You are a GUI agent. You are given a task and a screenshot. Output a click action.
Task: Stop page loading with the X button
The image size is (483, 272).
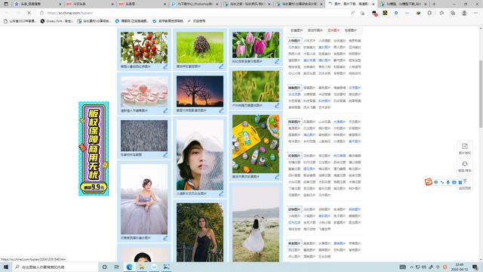click(x=29, y=13)
